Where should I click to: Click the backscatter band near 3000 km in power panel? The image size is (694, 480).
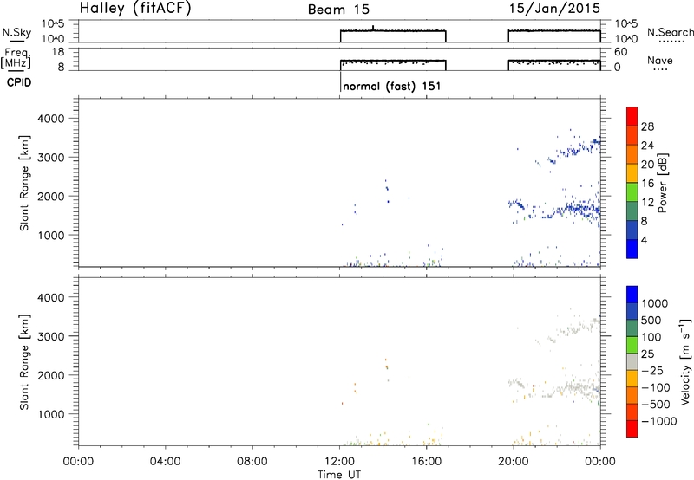tap(573, 151)
